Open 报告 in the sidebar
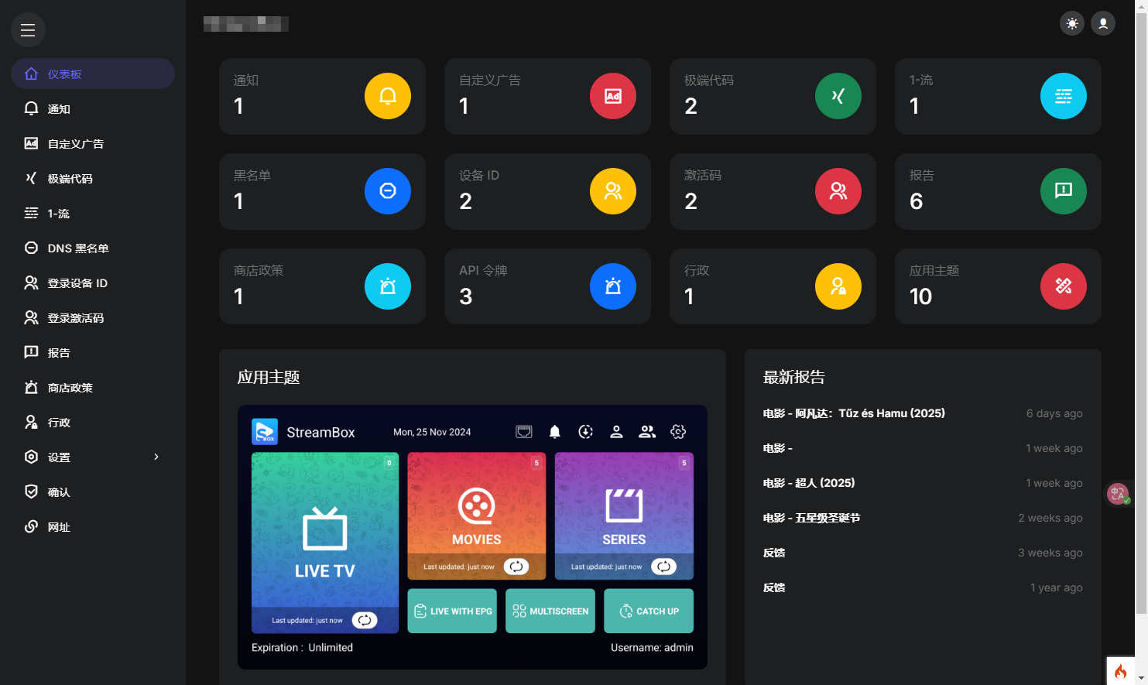This screenshot has width=1148, height=685. [x=93, y=352]
